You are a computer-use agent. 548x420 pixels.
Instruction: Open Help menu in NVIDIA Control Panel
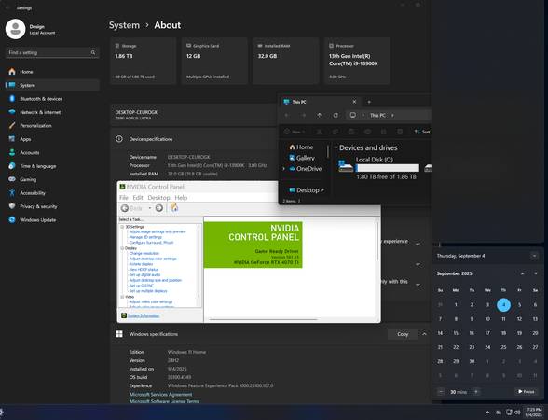point(181,198)
